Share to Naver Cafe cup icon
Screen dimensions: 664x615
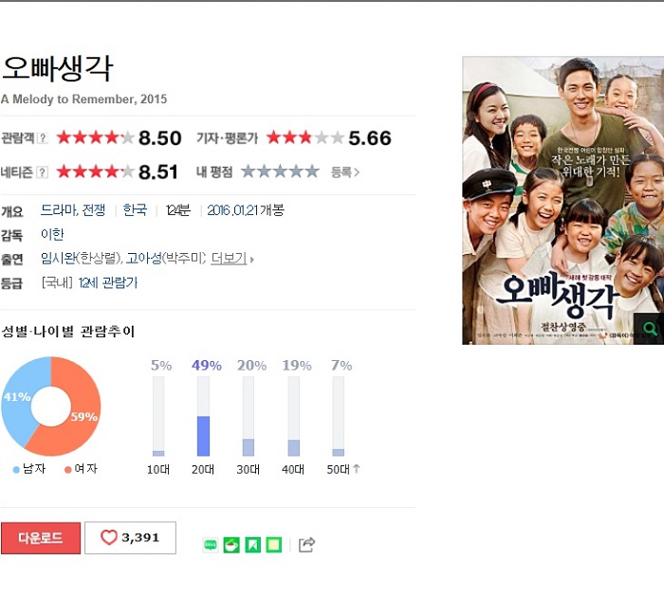[x=231, y=545]
